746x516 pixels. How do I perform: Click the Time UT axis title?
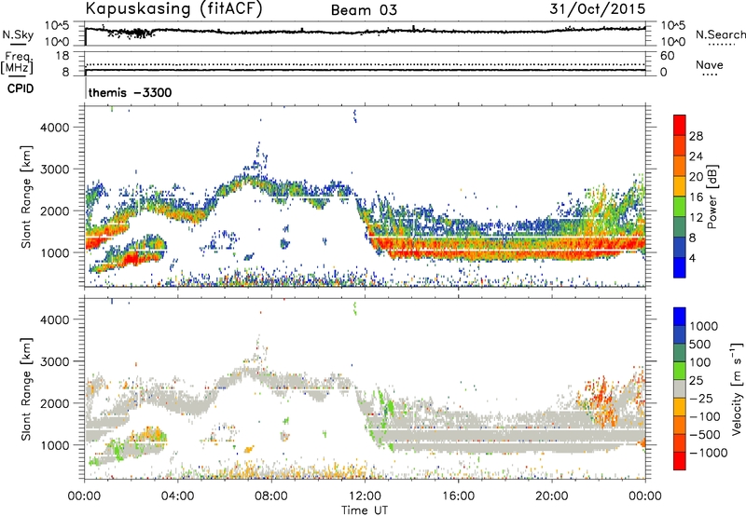click(x=365, y=510)
